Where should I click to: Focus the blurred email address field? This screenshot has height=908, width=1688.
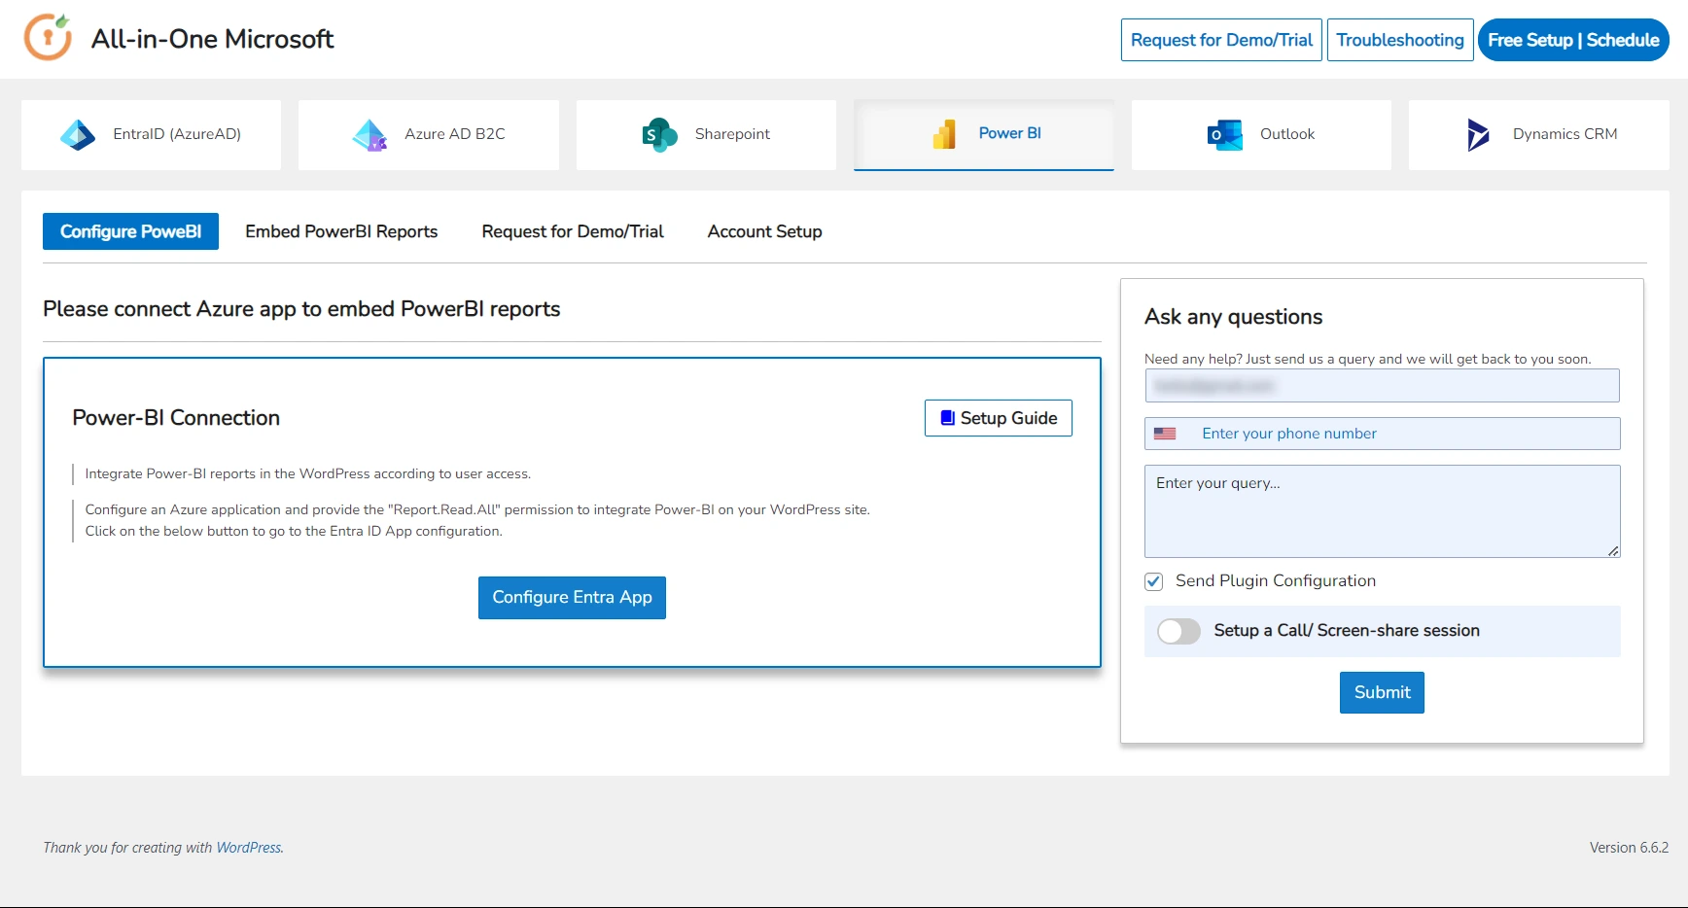click(1382, 386)
